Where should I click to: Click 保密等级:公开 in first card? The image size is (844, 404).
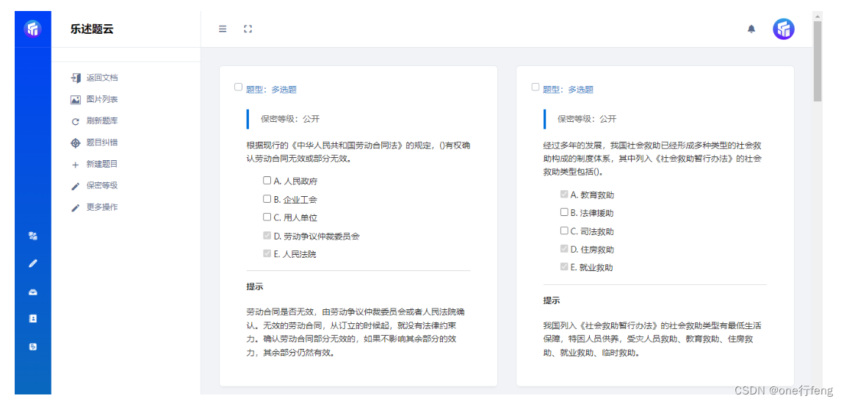(x=290, y=120)
